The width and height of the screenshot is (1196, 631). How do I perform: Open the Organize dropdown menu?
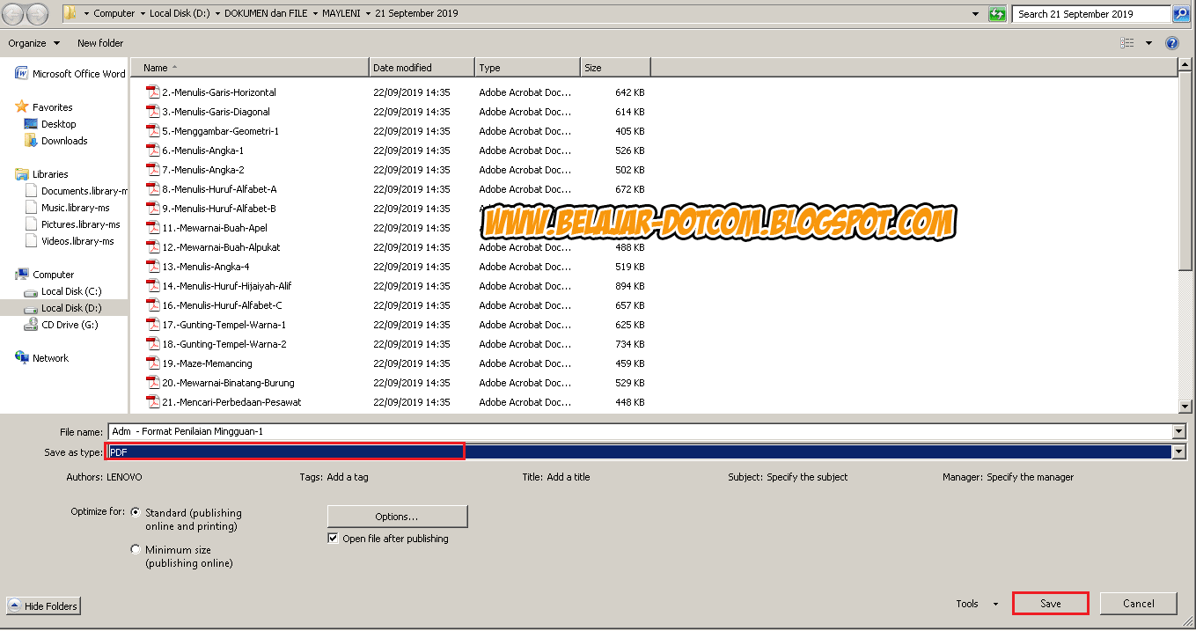click(33, 42)
